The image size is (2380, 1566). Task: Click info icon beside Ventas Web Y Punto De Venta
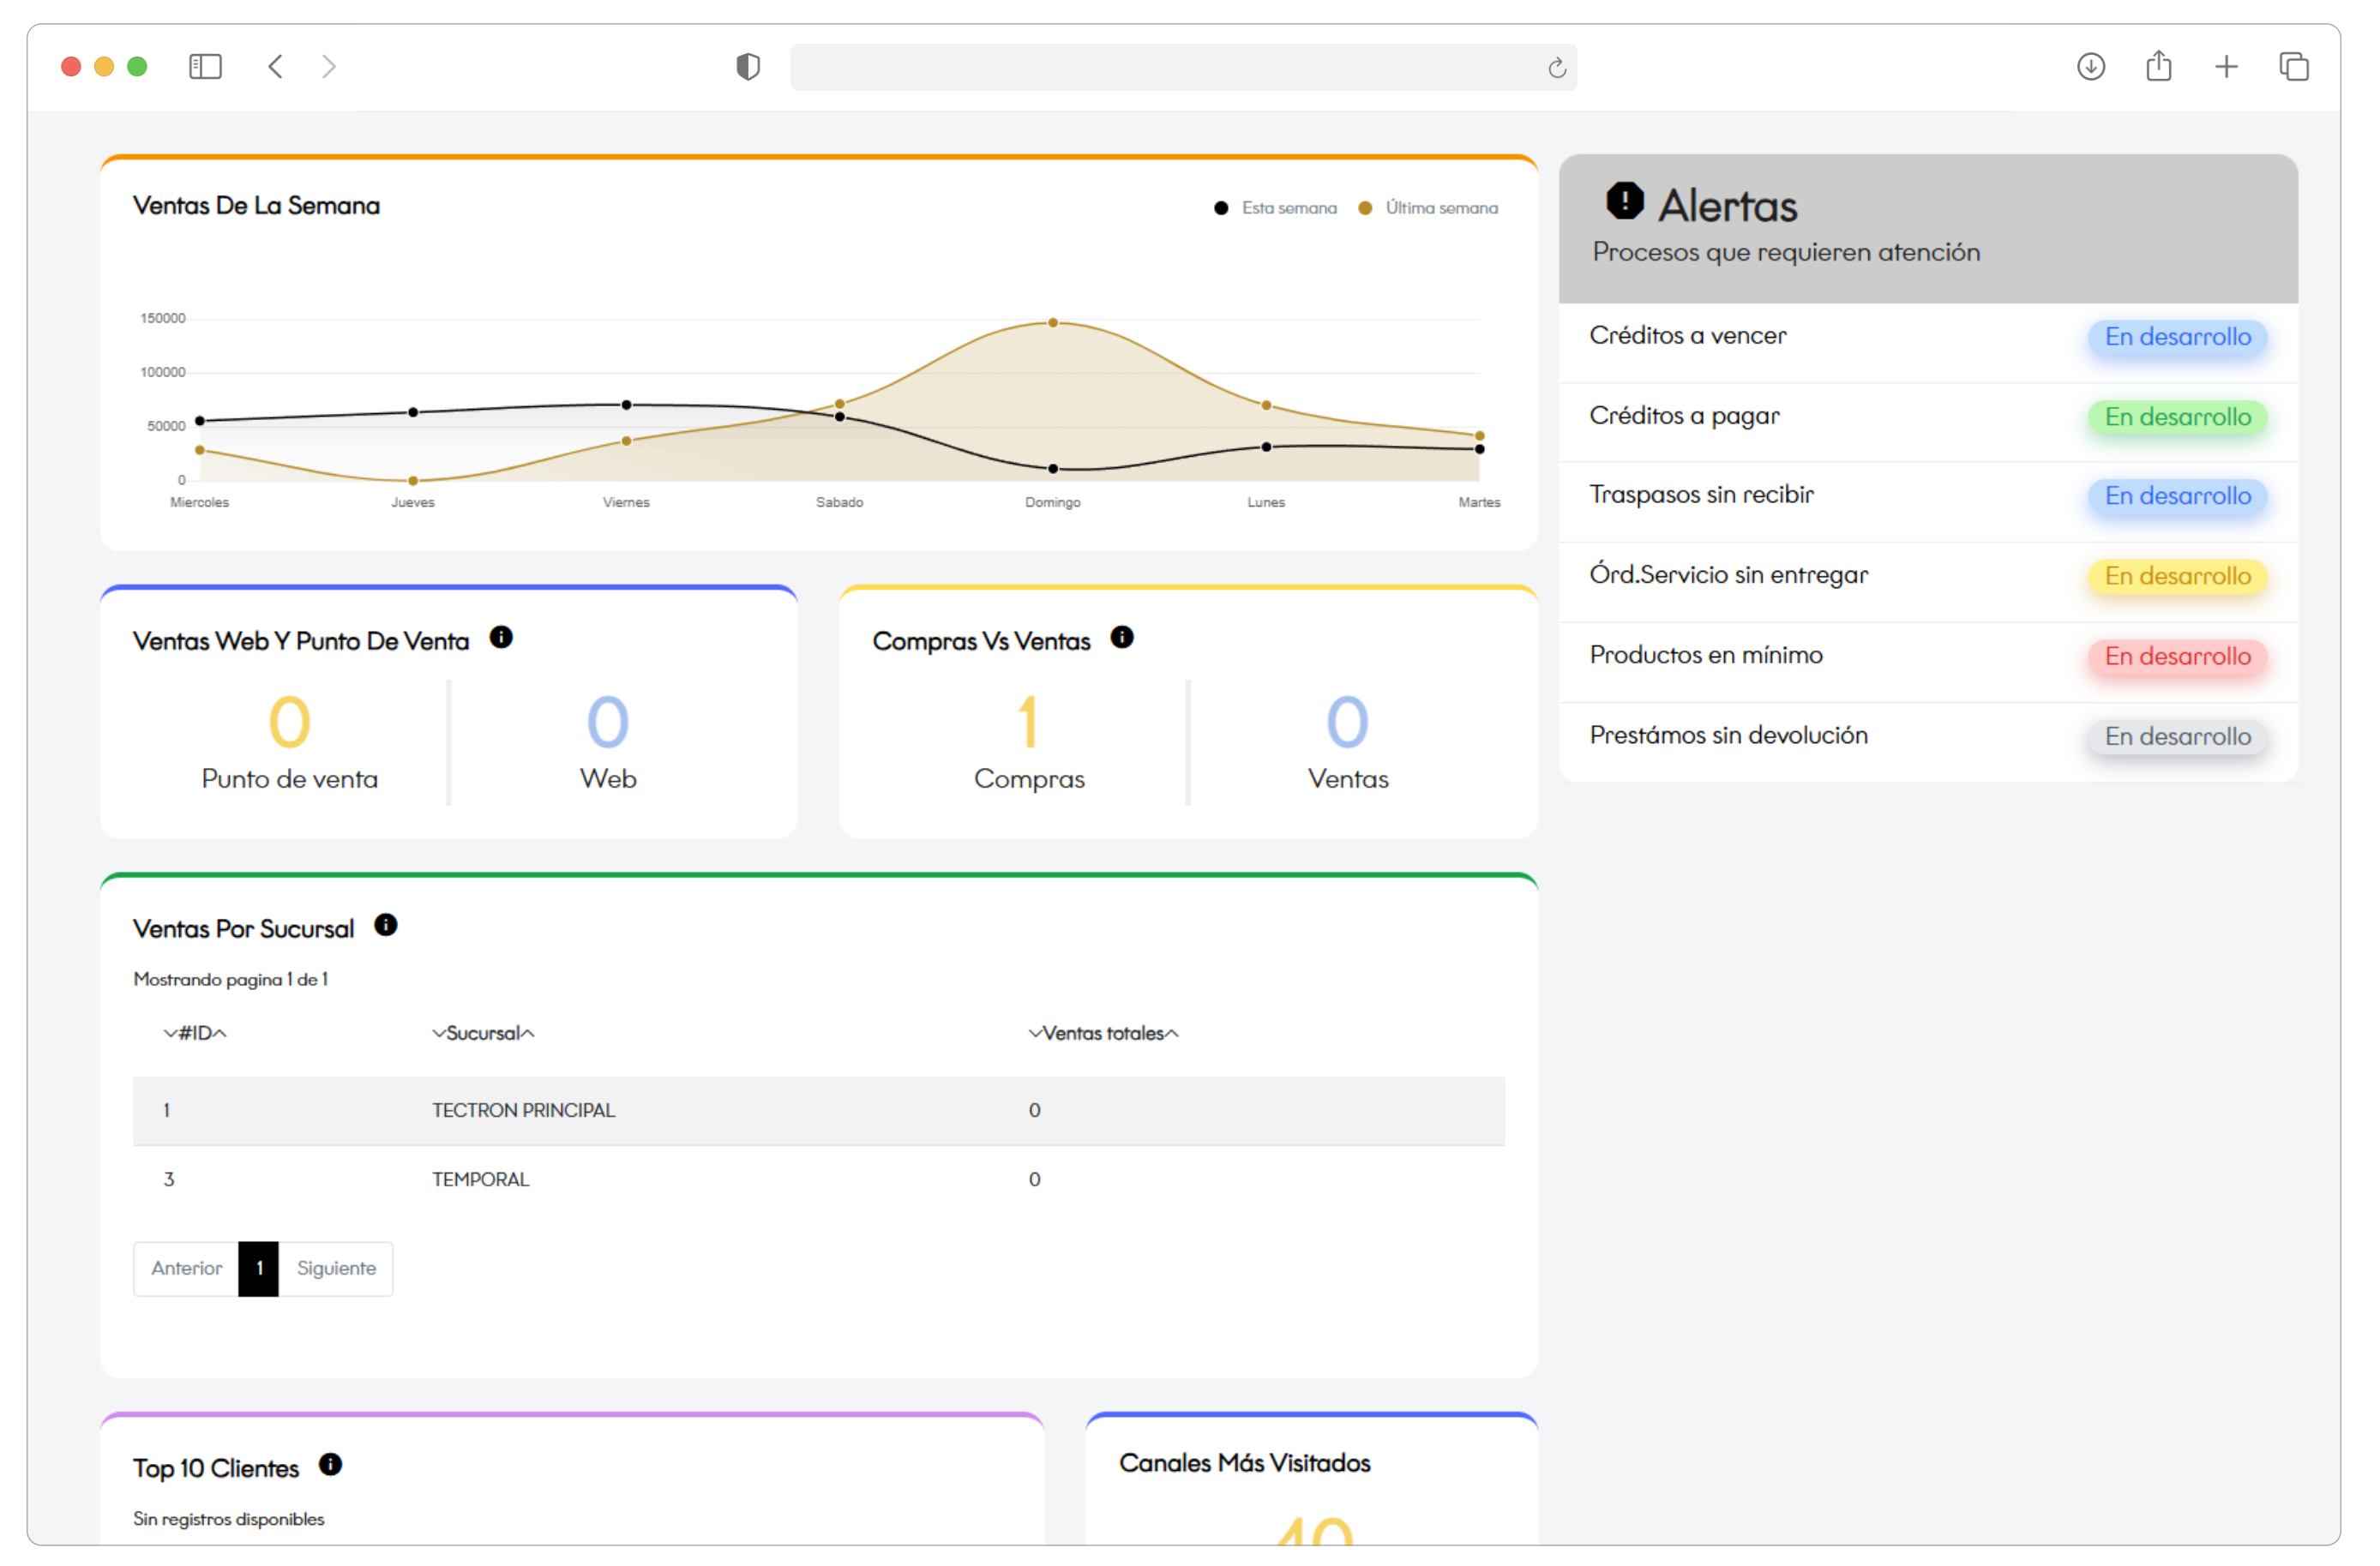[x=501, y=638]
